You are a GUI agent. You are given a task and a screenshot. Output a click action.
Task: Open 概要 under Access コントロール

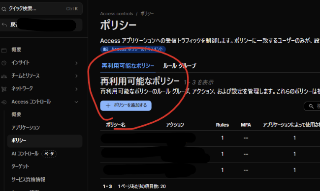[x=16, y=114]
